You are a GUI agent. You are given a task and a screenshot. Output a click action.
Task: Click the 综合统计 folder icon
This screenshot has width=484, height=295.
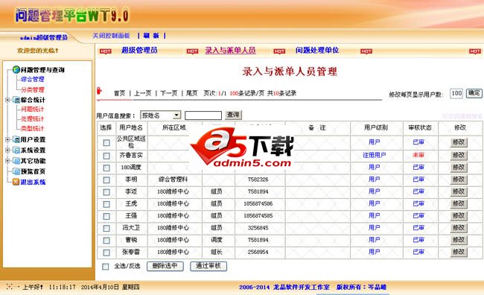16,100
